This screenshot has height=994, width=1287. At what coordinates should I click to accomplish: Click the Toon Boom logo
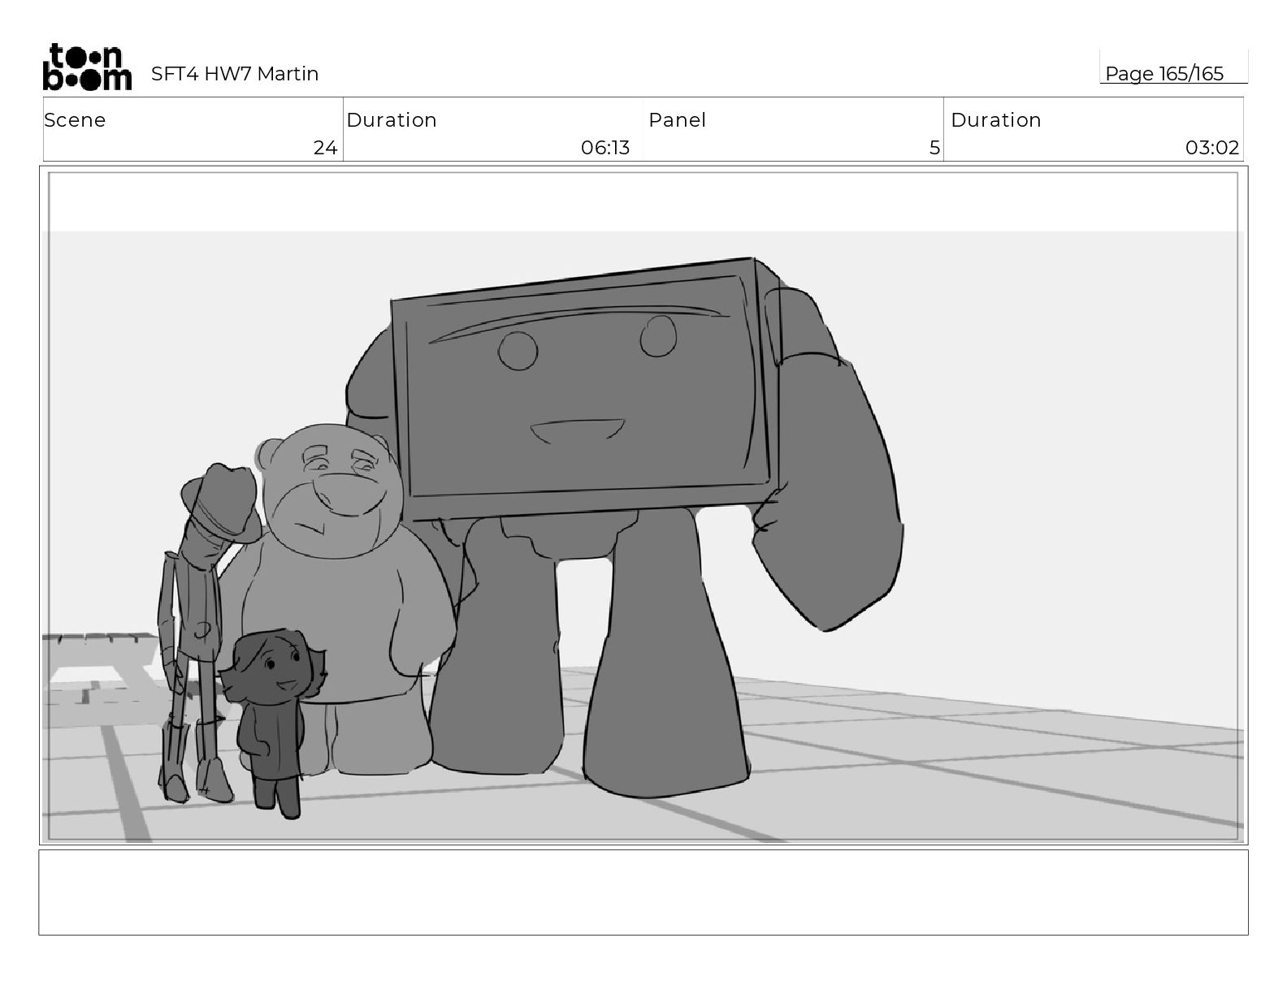[87, 67]
